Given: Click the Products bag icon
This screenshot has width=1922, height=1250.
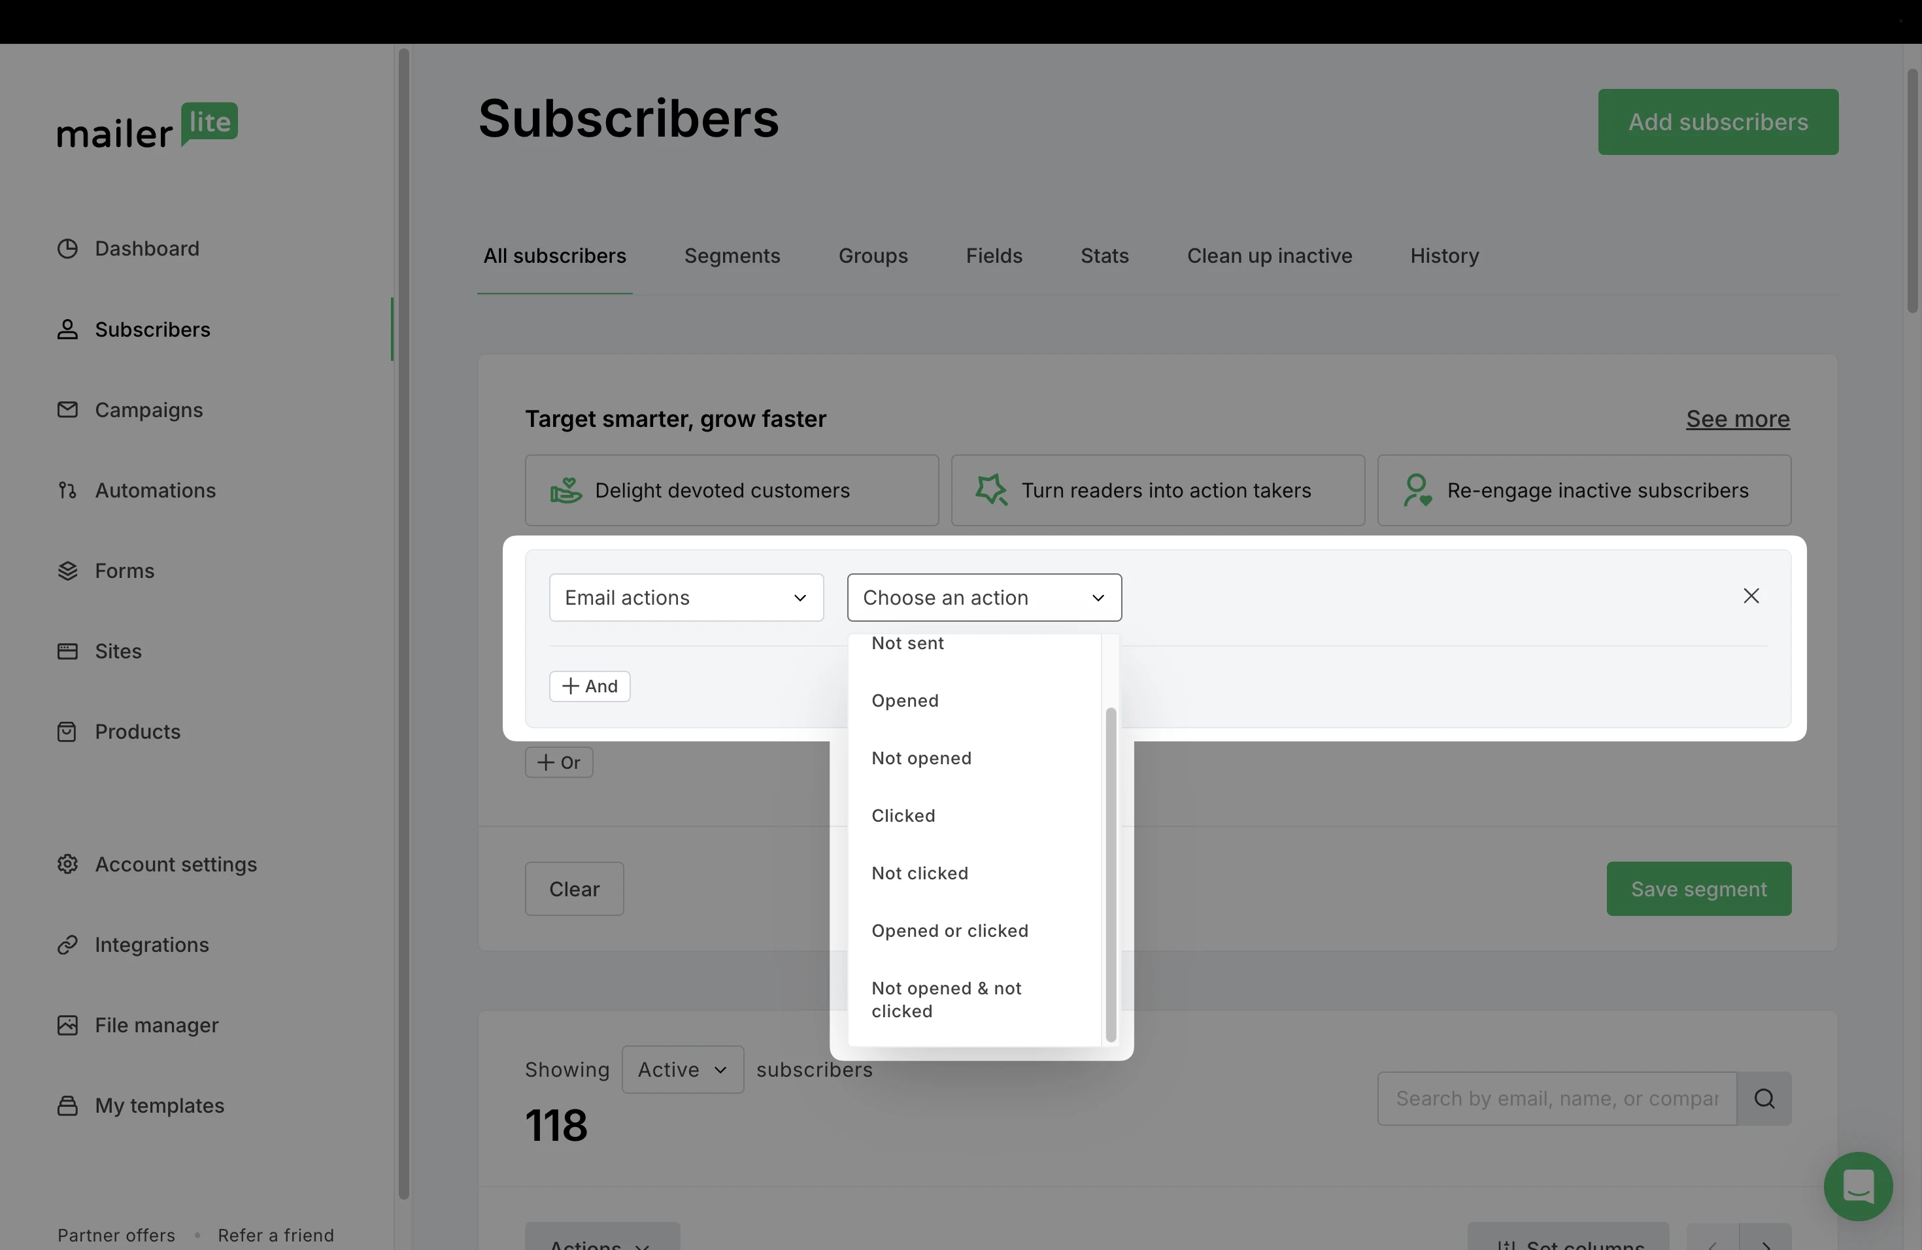Looking at the screenshot, I should point(68,732).
